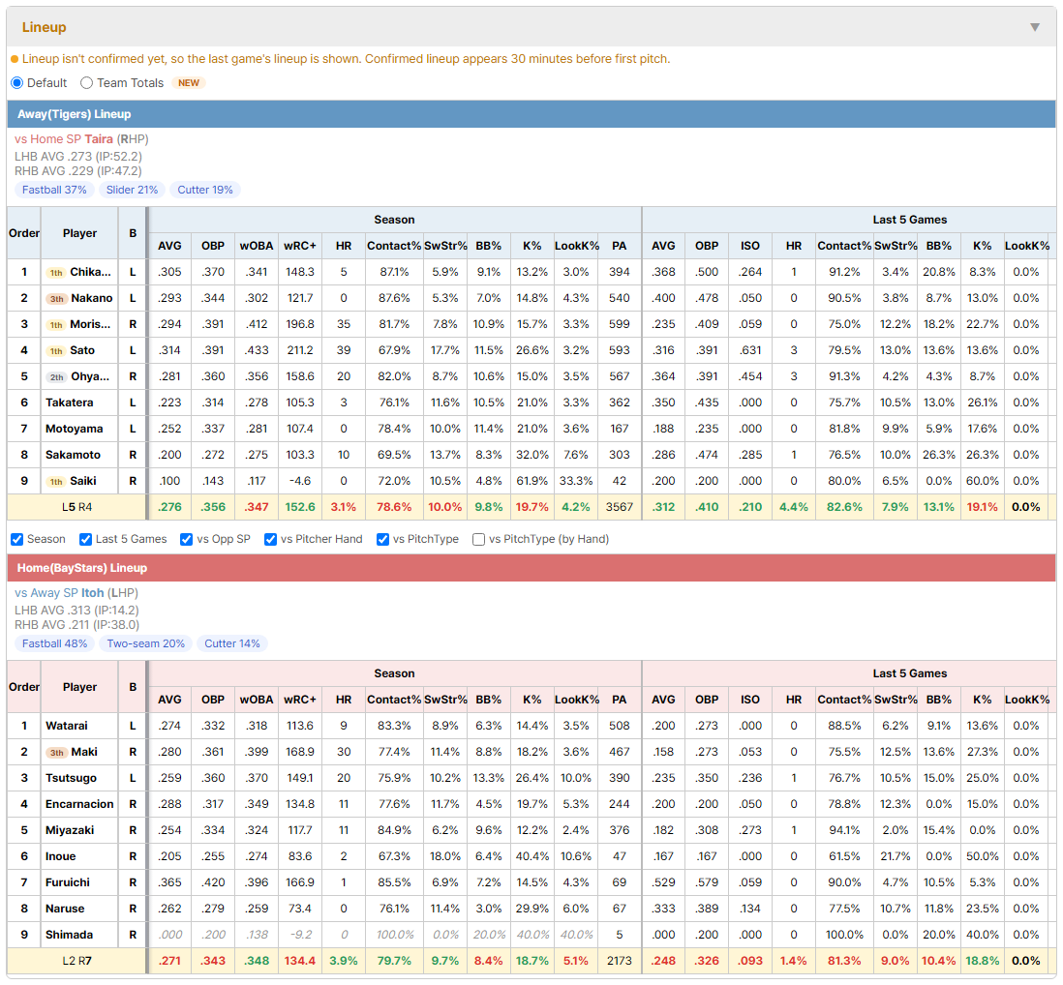The image size is (1063, 985).
Task: Click the 1th badge next to Chika...
Action: point(56,272)
